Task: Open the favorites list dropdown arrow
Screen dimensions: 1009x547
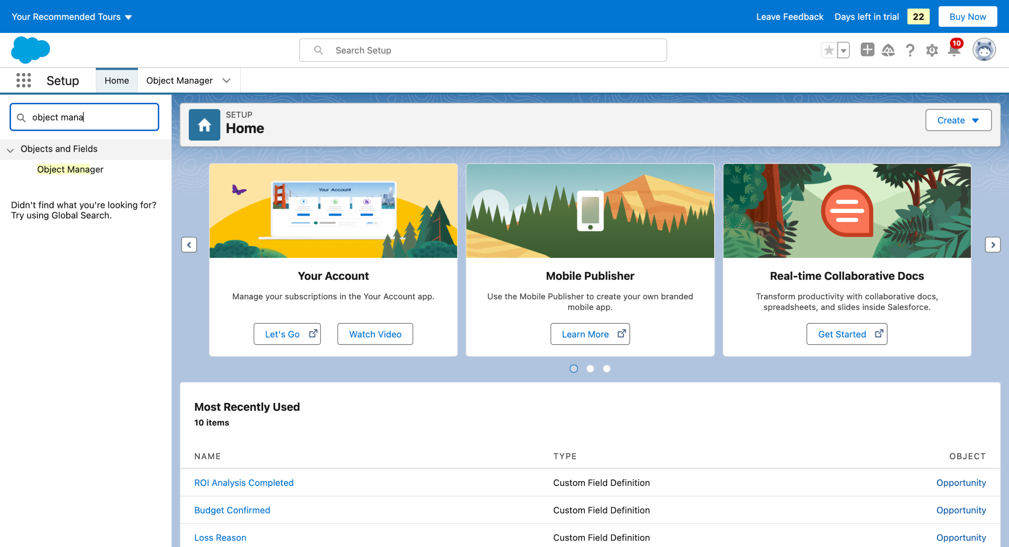Action: tap(843, 50)
